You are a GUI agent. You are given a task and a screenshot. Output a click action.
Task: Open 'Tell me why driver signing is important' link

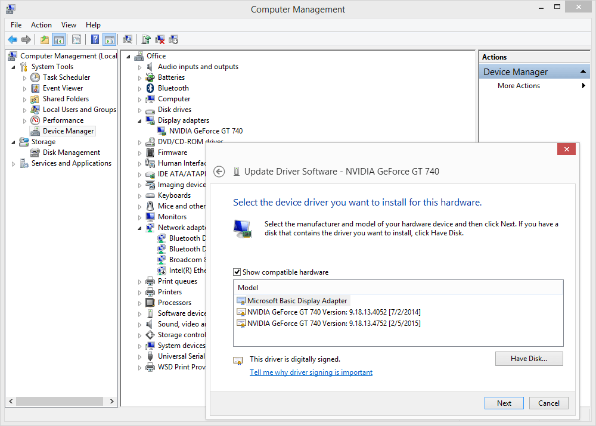(311, 372)
